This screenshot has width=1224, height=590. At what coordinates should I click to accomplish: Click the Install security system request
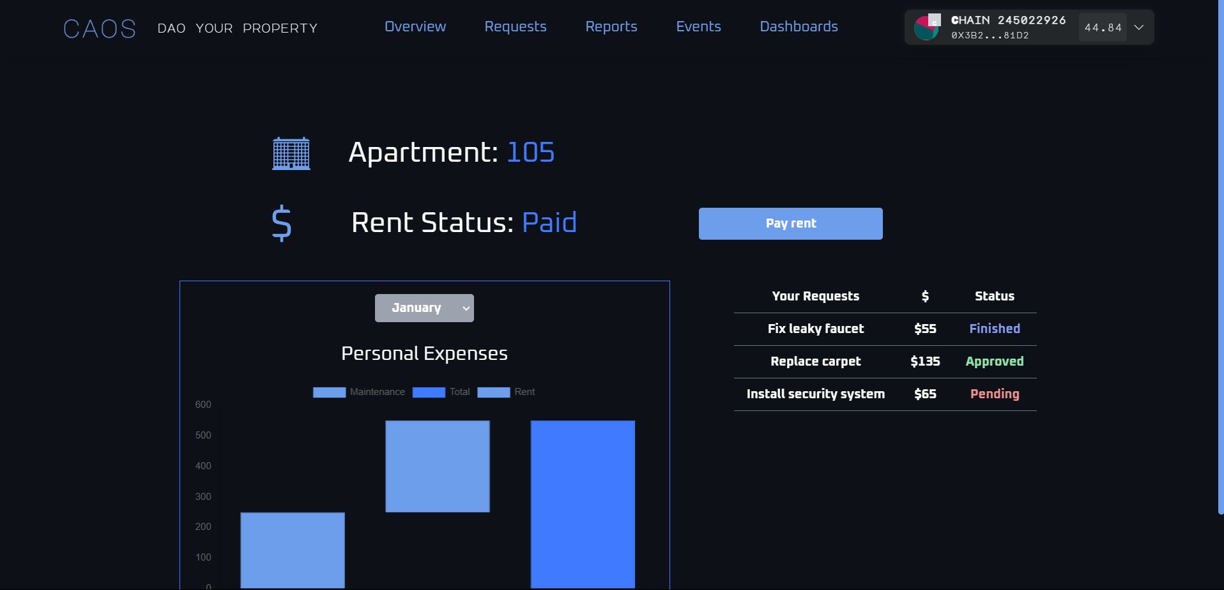[x=816, y=394]
